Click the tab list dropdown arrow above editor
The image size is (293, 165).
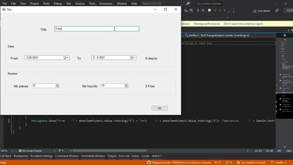tap(288, 30)
